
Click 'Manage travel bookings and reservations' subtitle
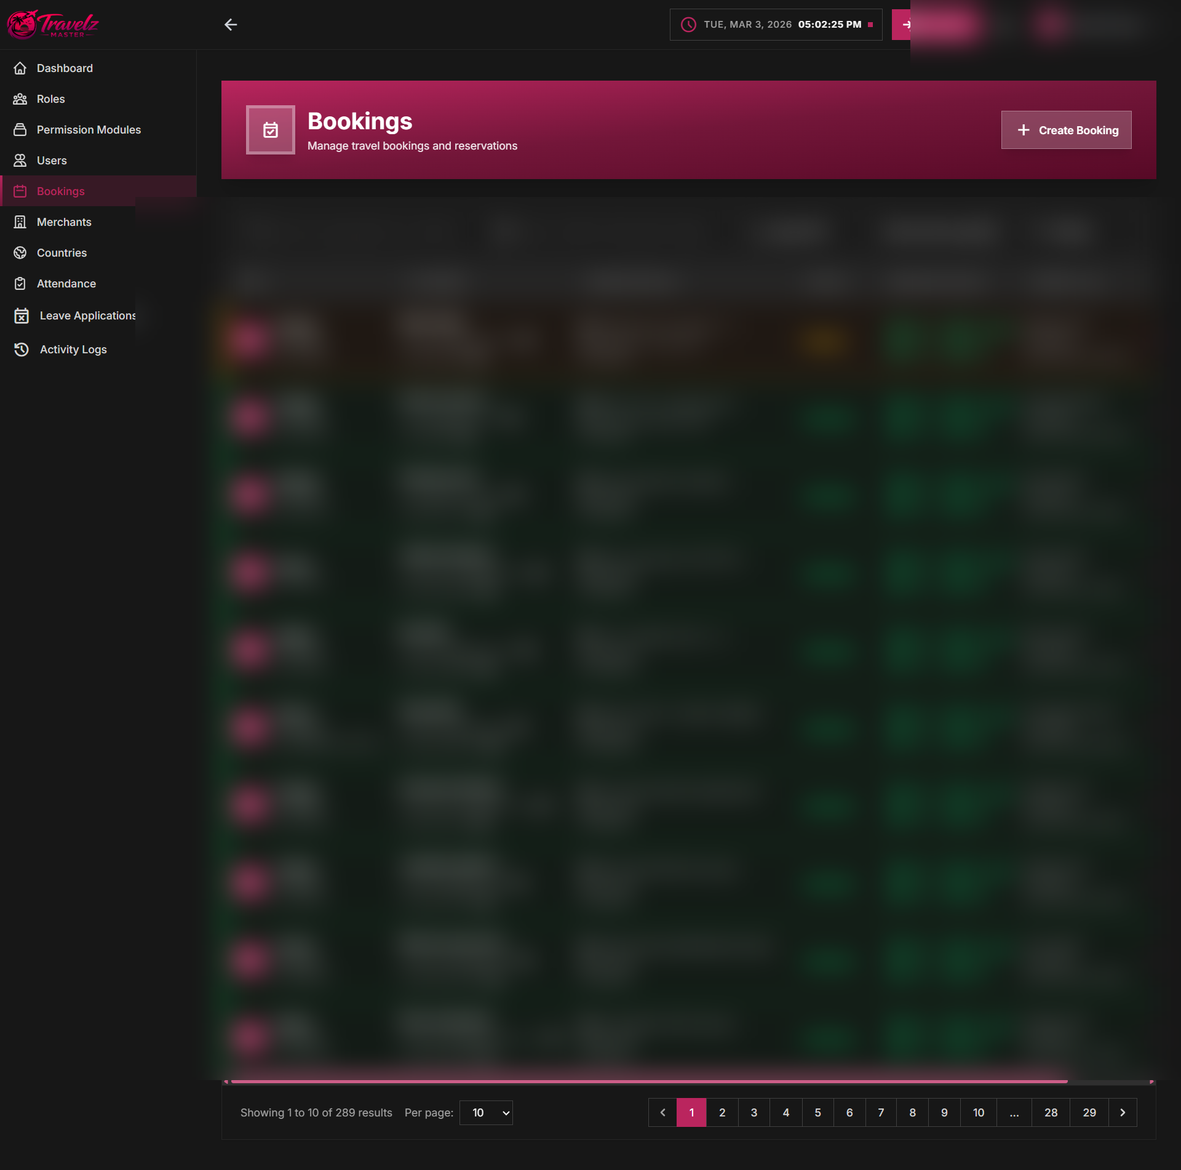(412, 146)
